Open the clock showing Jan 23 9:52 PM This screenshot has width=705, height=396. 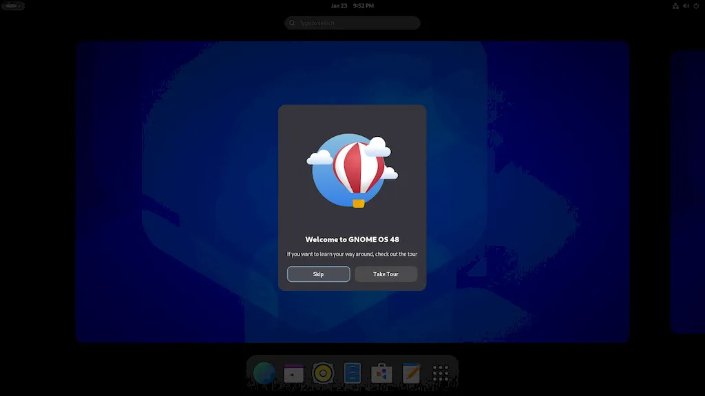352,5
